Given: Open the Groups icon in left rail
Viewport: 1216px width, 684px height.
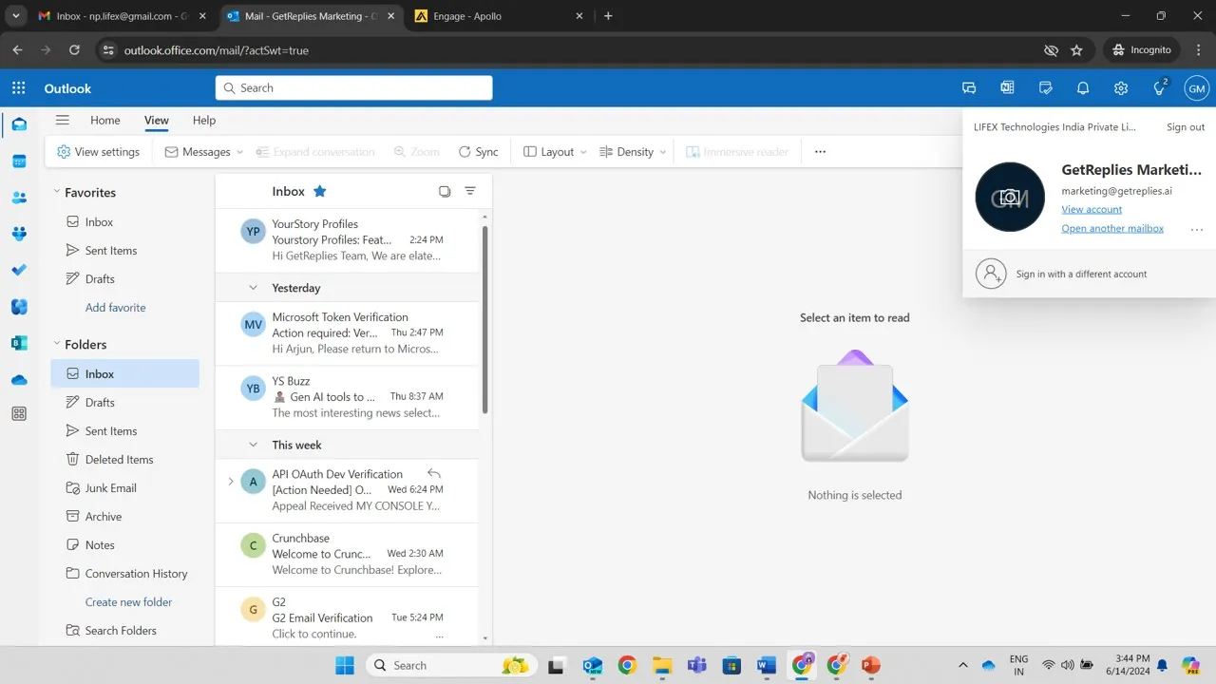Looking at the screenshot, I should [x=19, y=234].
